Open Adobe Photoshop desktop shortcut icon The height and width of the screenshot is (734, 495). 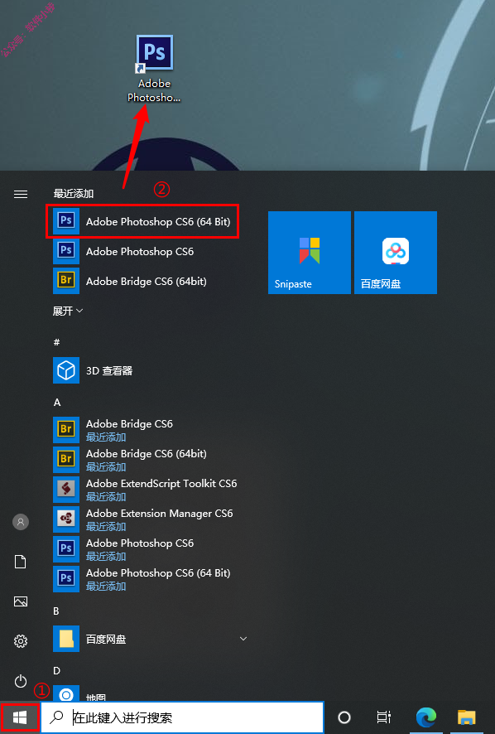[x=155, y=68]
